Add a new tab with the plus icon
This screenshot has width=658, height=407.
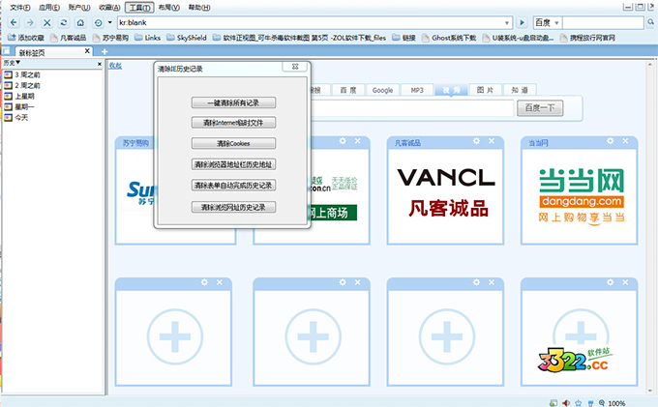(x=105, y=51)
